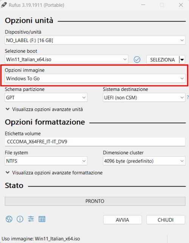Open the Schema partizione GPT dropdown
Viewport: 189px width, 243px height.
(x=46, y=97)
